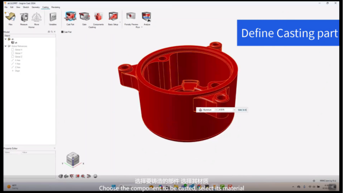Toggle the Global Y checkbox

13,53
